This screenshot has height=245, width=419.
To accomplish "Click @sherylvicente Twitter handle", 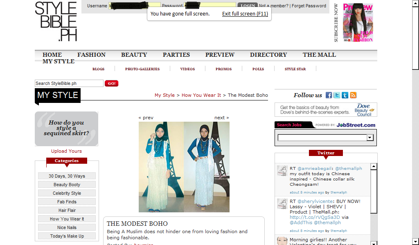I will (315, 201).
